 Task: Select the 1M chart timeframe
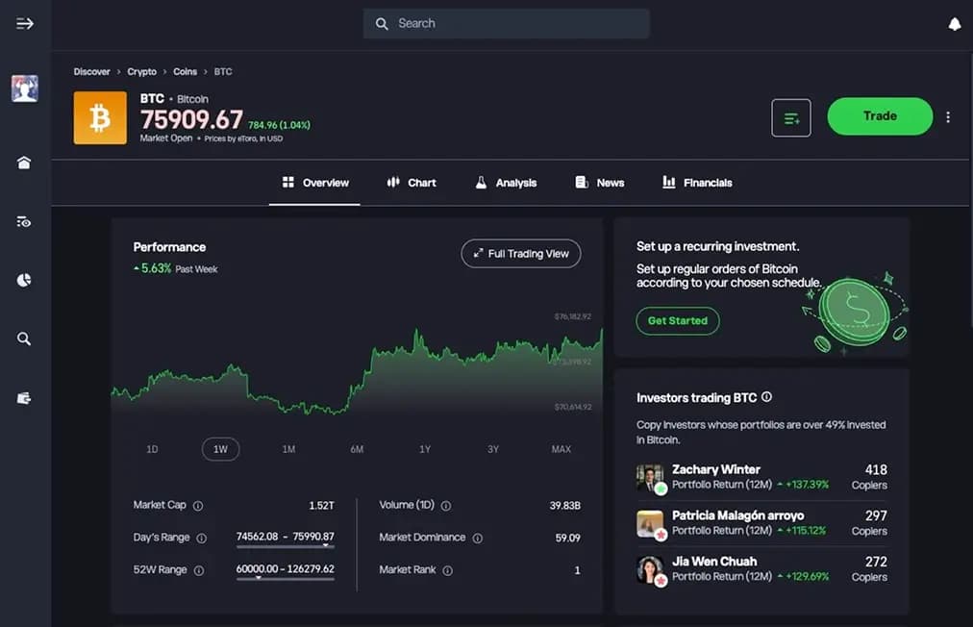tap(288, 449)
